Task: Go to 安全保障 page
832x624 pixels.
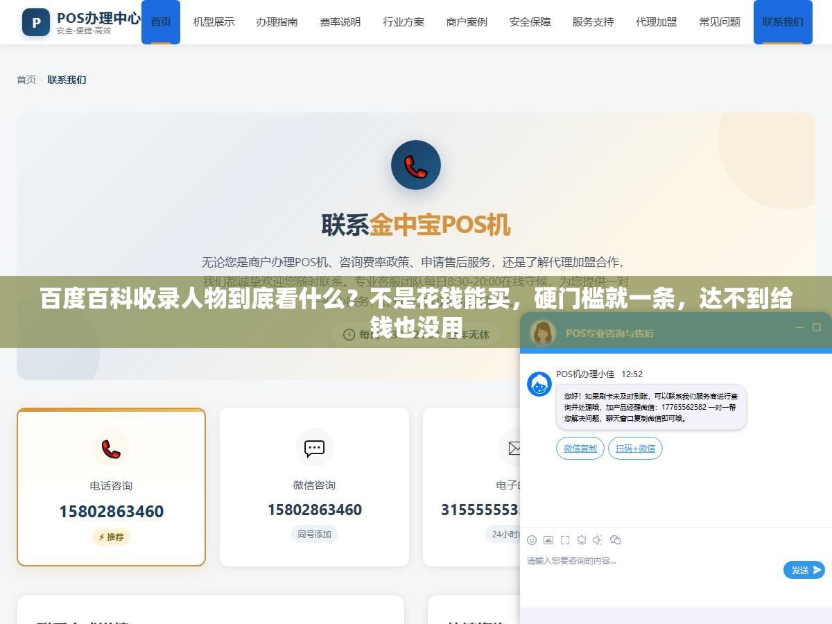Action: coord(530,22)
